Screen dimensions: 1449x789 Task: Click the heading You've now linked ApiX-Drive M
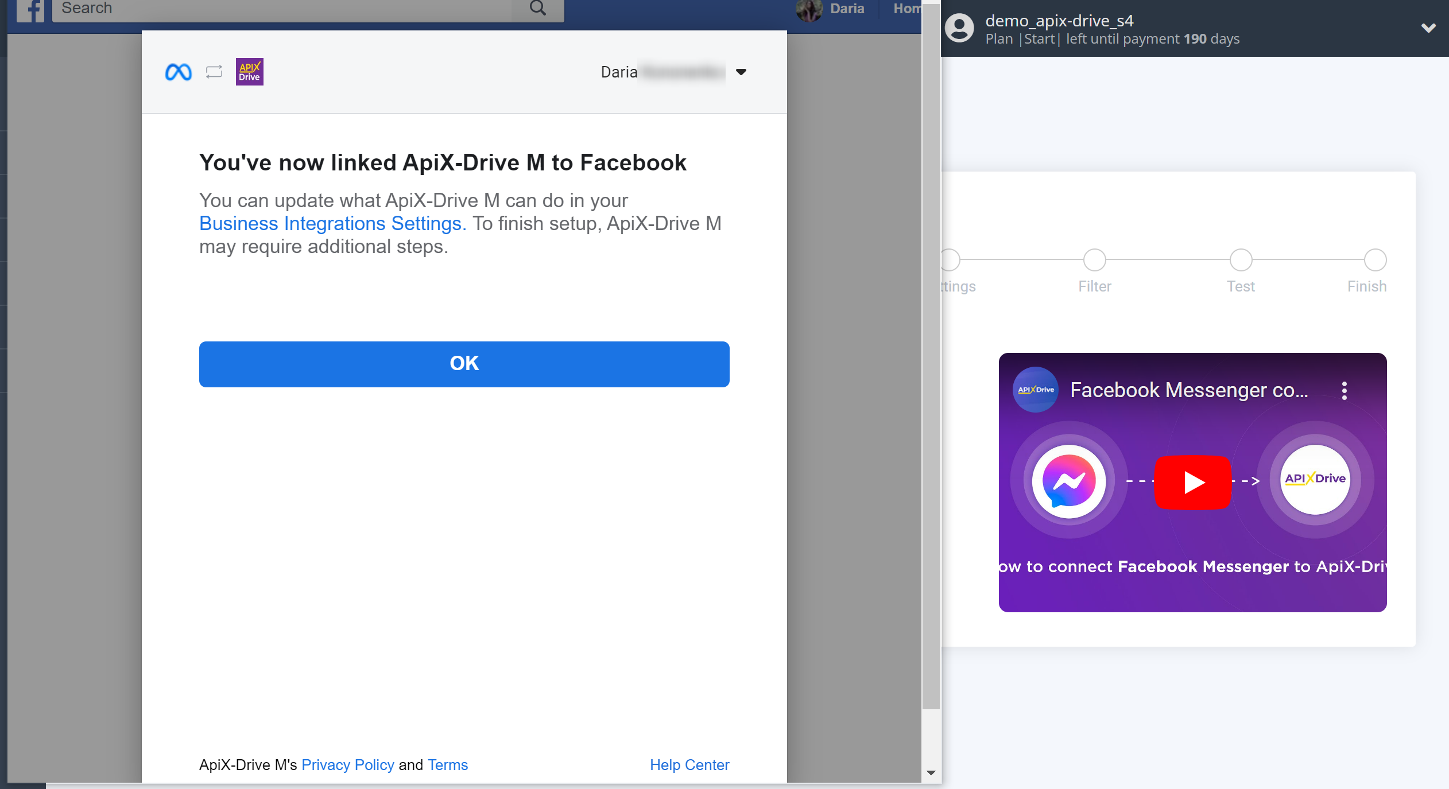443,163
